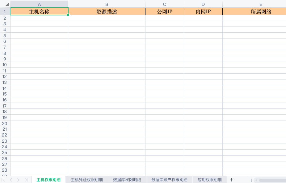Image resolution: width=286 pixels, height=183 pixels.
Task: Select row 8 header
Action: (x=5, y=53)
